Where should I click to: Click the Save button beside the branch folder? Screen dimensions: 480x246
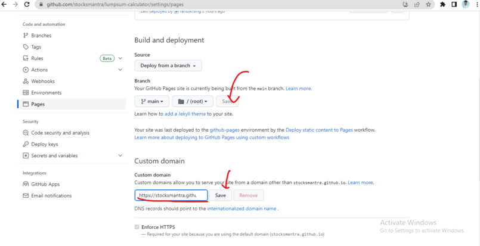pos(227,101)
